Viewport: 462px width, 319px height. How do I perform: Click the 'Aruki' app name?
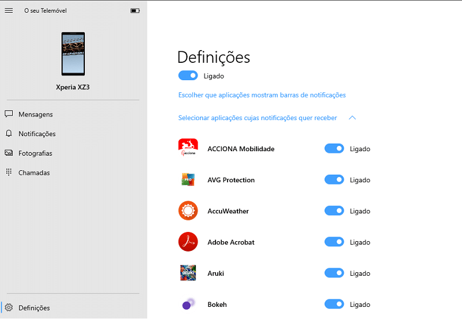pyautogui.click(x=215, y=273)
